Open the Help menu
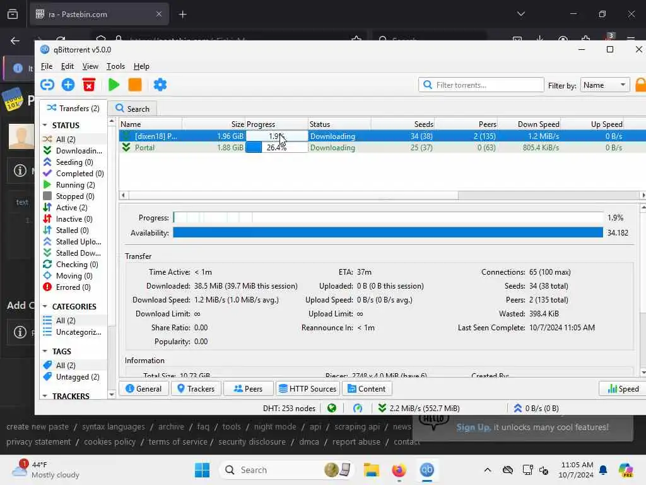Viewport: 646px width, 485px height. [141, 66]
